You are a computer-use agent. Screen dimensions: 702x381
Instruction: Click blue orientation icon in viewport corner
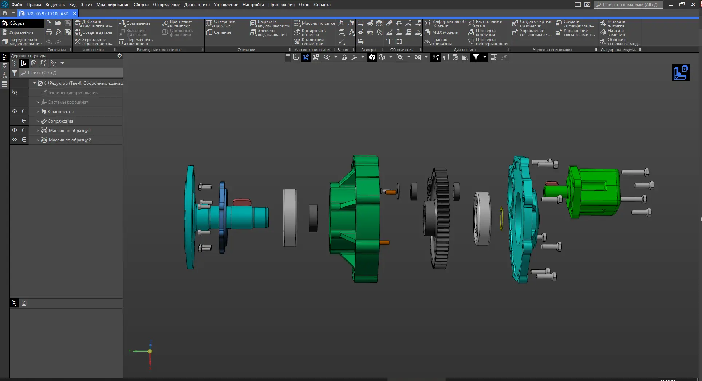[681, 73]
